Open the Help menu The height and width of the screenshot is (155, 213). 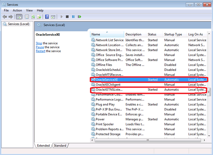[x=40, y=11]
